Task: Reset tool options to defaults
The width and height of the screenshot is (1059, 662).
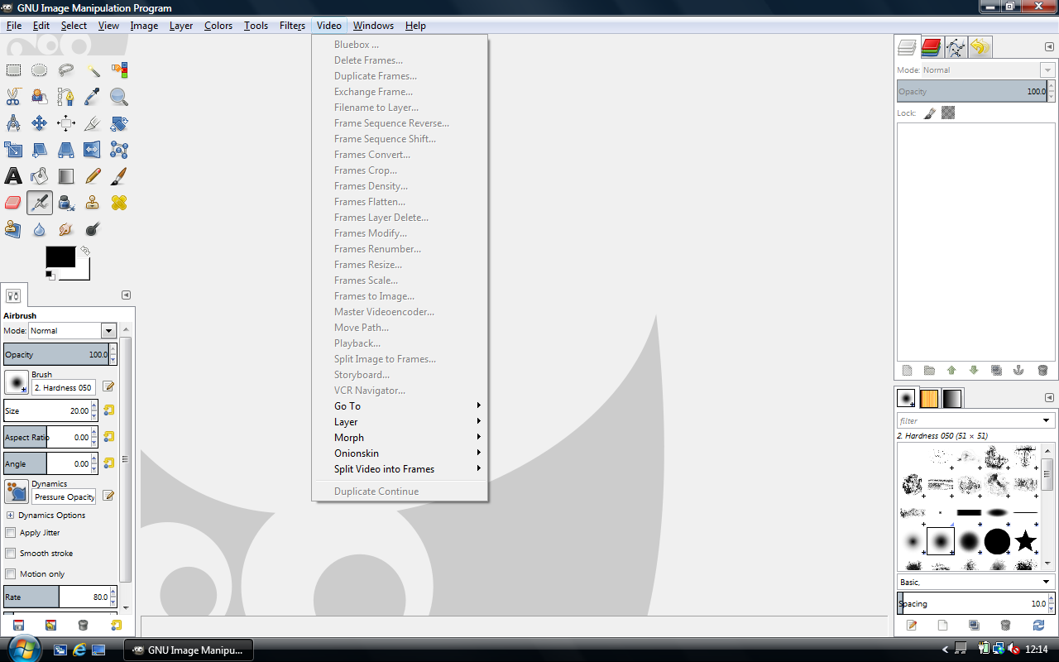Action: tap(116, 625)
